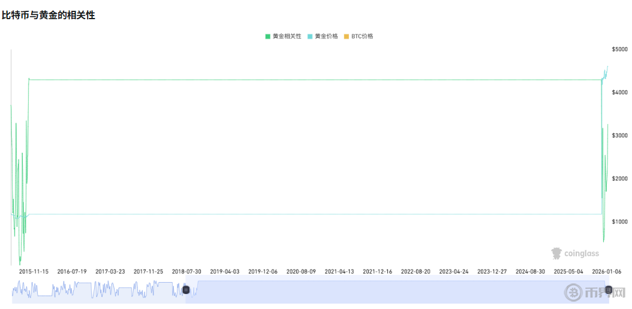Screen dimensions: 632x309
Task: Click the green 黄金相关性 legend swatch
Action: point(268,37)
